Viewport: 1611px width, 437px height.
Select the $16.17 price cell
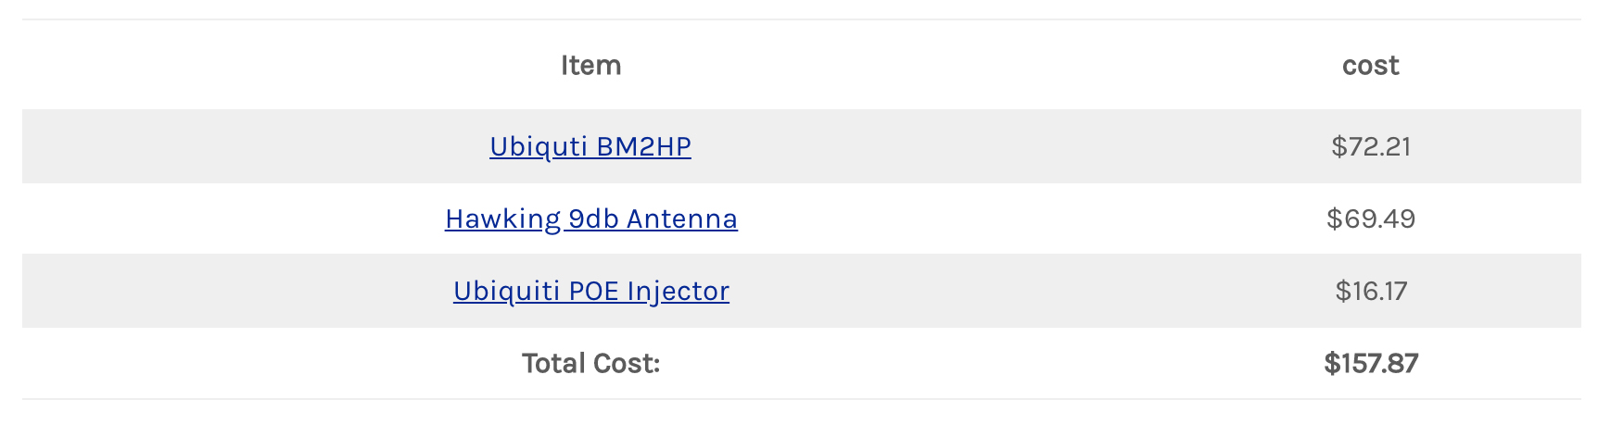point(1370,291)
